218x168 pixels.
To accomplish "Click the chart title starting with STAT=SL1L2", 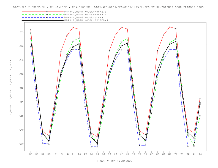I will 108,7.
